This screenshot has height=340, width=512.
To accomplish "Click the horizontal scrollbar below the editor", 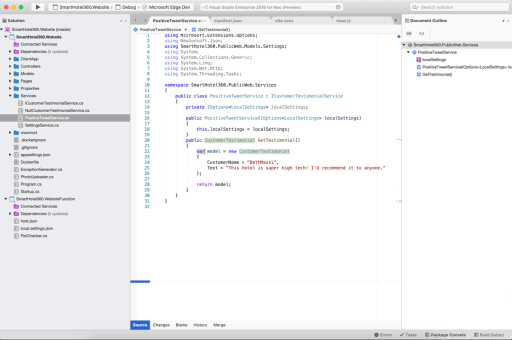I will [x=140, y=280].
